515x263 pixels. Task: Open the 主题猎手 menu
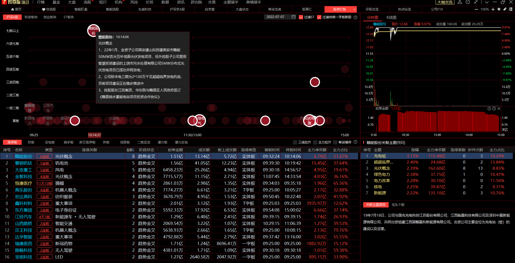pos(231,2)
